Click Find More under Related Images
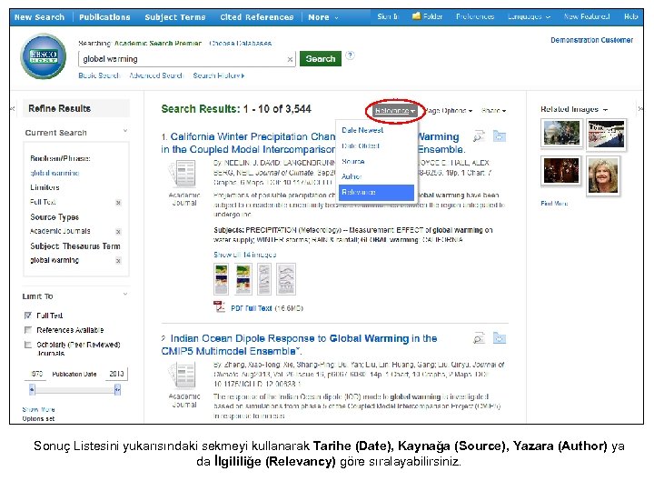The image size is (654, 491). [x=554, y=204]
